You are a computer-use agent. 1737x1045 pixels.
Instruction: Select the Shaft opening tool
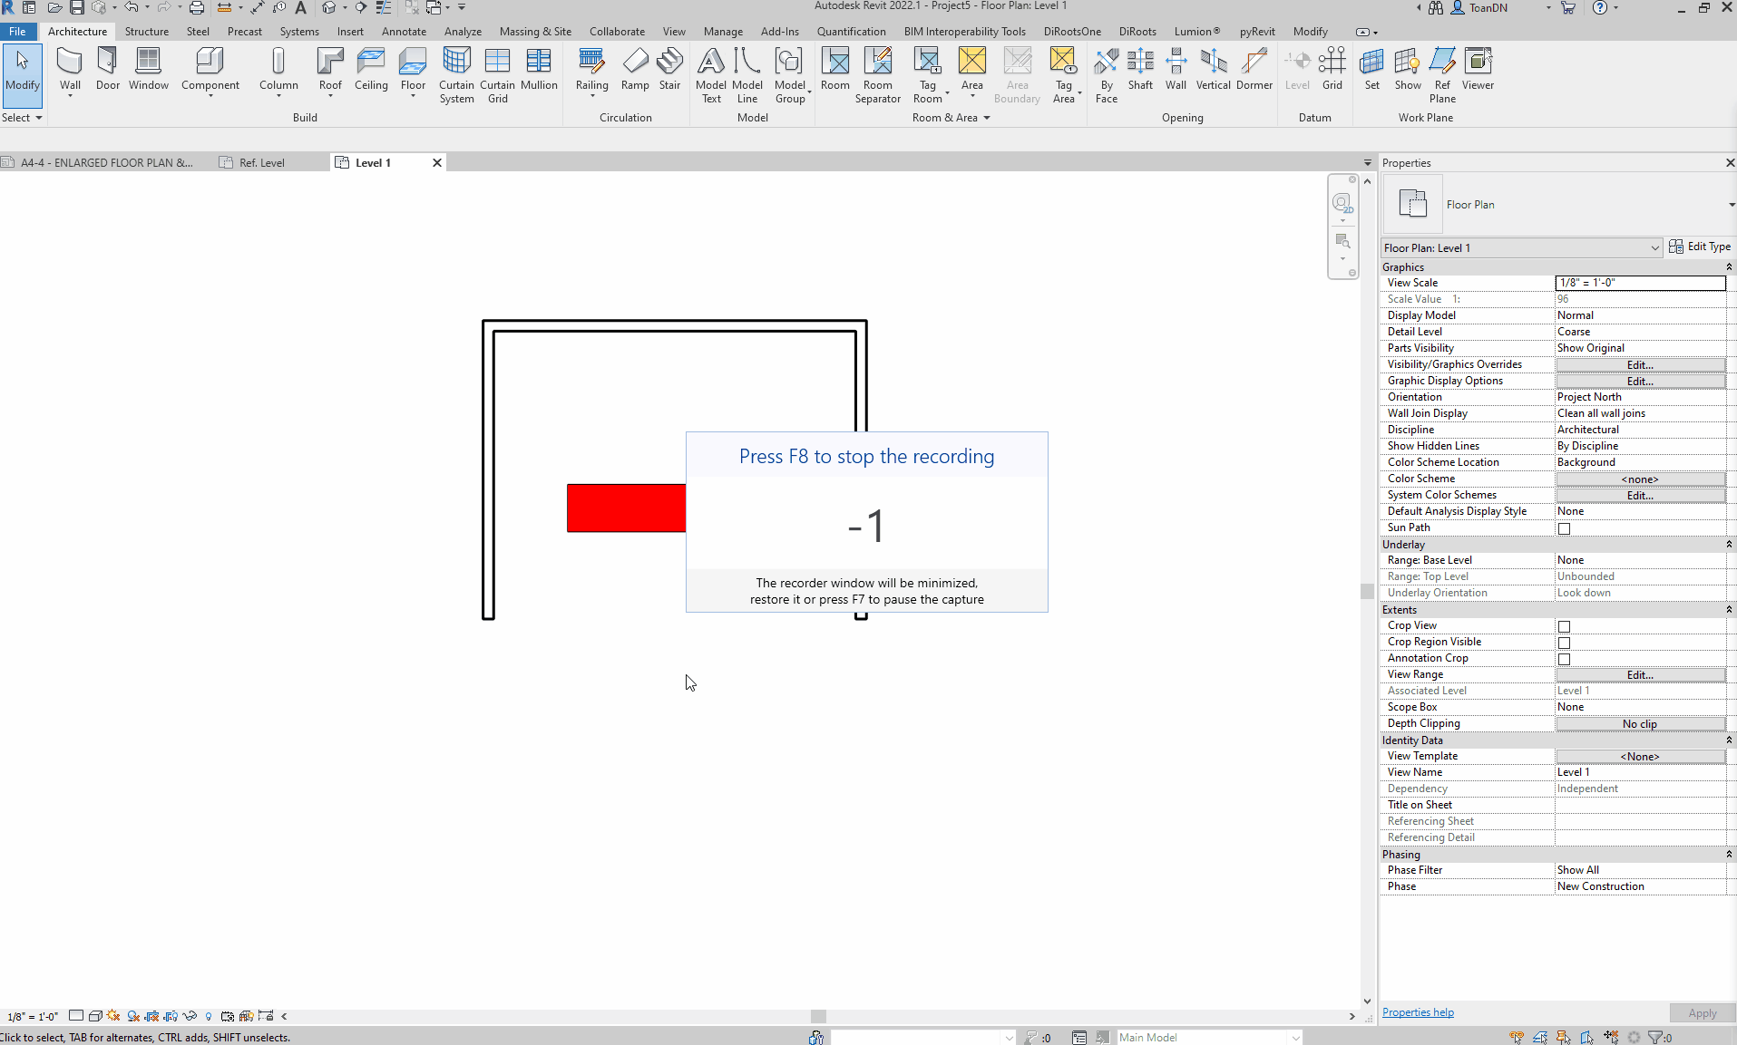point(1140,71)
